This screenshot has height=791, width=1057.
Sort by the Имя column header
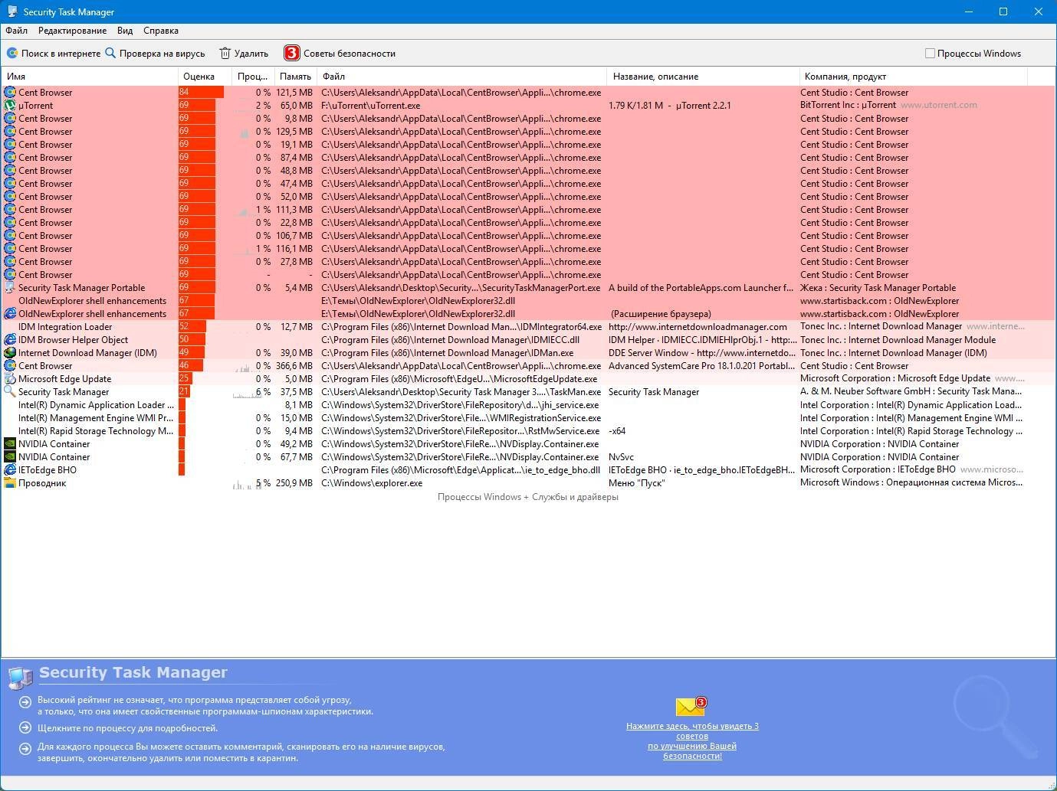(x=90, y=77)
